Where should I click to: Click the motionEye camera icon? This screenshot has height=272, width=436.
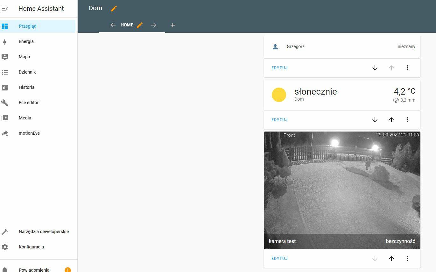5,133
